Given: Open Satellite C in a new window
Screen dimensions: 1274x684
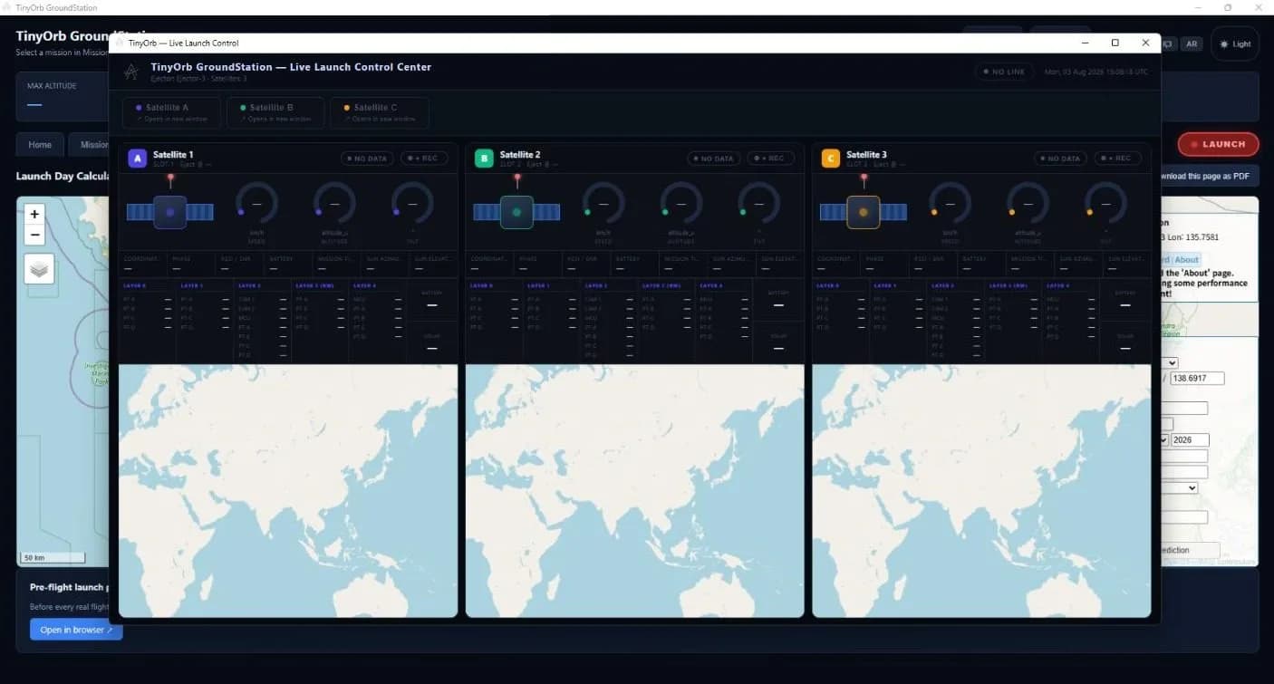Looking at the screenshot, I should (379, 112).
